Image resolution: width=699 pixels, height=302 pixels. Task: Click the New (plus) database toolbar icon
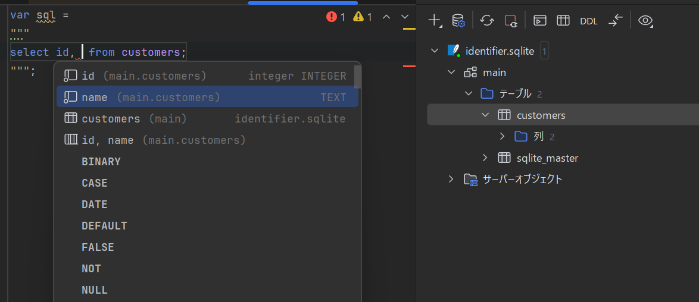click(434, 20)
